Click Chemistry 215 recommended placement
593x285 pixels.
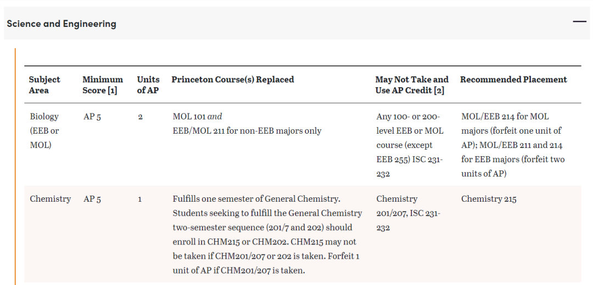pyautogui.click(x=489, y=199)
